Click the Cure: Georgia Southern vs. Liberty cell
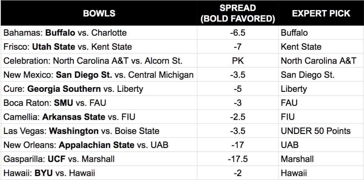The height and width of the screenshot is (180, 364). [73, 89]
